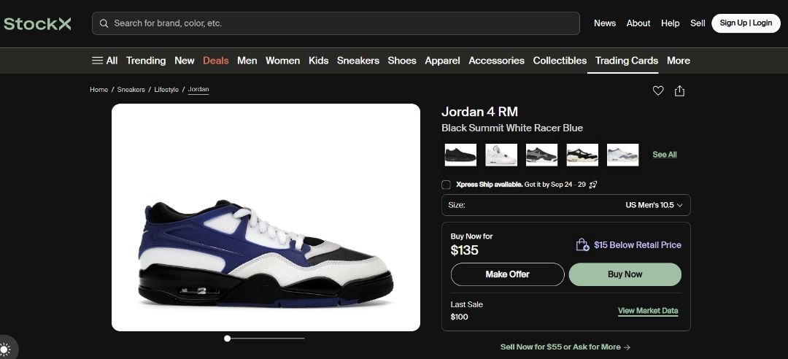Open the Help link
The image size is (788, 359).
(x=670, y=23)
